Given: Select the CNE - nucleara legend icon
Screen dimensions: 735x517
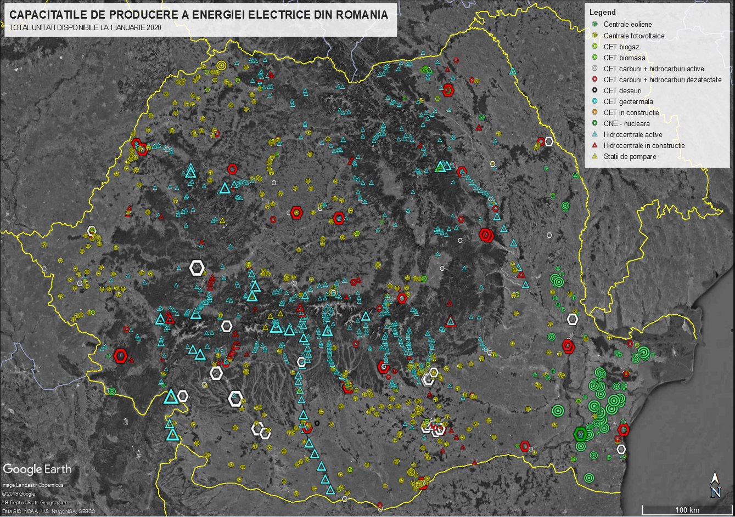Looking at the screenshot, I should (x=595, y=123).
